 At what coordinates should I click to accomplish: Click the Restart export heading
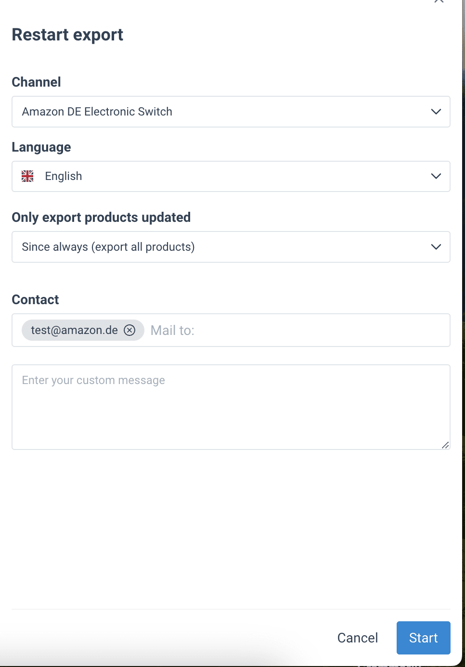(x=67, y=35)
